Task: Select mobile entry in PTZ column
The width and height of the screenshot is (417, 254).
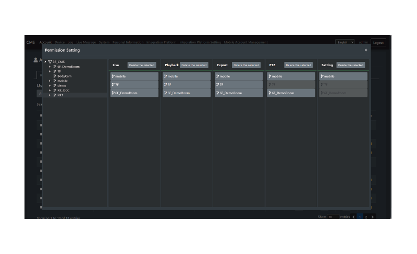Action: (x=291, y=77)
